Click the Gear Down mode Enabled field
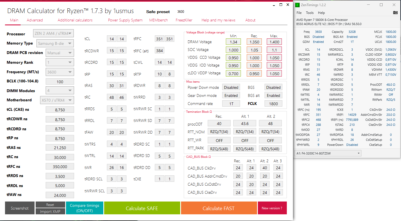401x221 pixels. [231, 95]
